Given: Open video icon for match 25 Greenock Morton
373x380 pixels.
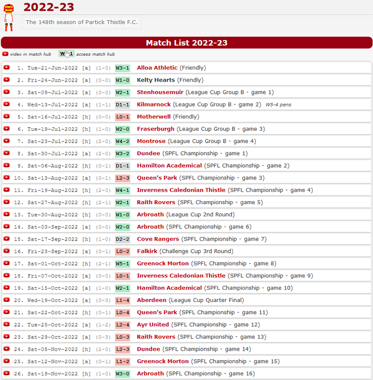Looking at the screenshot, I should click(x=7, y=361).
